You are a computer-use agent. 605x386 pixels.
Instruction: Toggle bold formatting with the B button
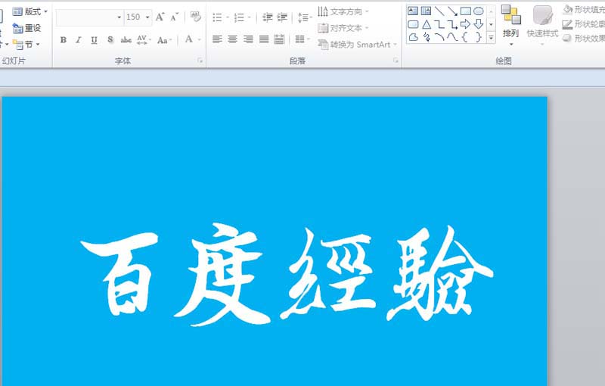[x=64, y=40]
